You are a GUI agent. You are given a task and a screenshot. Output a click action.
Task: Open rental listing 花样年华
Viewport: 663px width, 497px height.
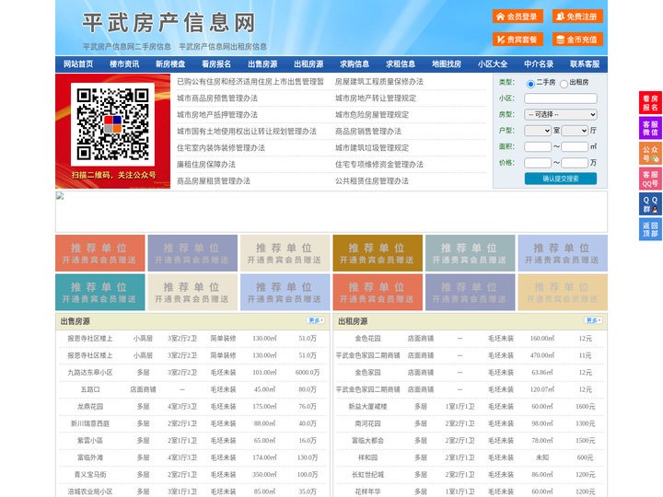[x=367, y=491]
